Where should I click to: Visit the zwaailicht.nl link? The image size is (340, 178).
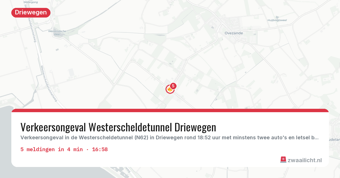[x=305, y=160]
